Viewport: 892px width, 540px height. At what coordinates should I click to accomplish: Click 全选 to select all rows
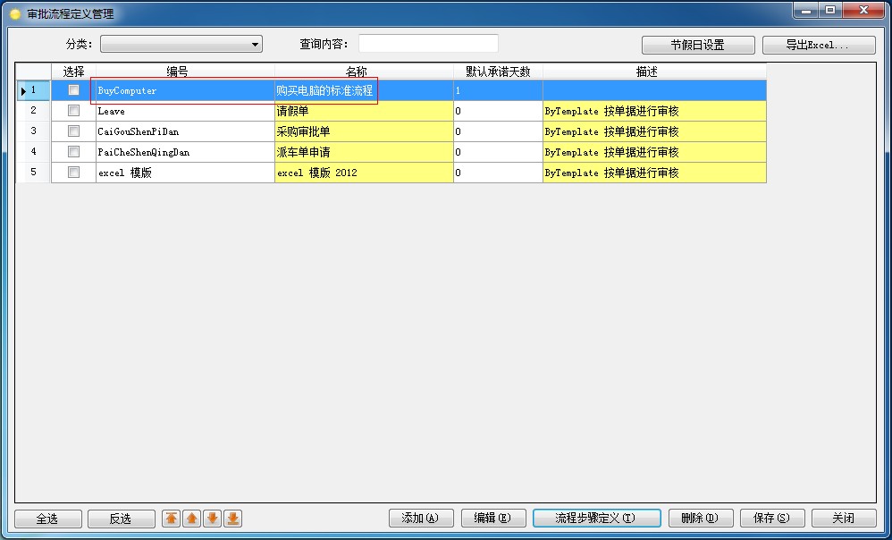[x=47, y=519]
